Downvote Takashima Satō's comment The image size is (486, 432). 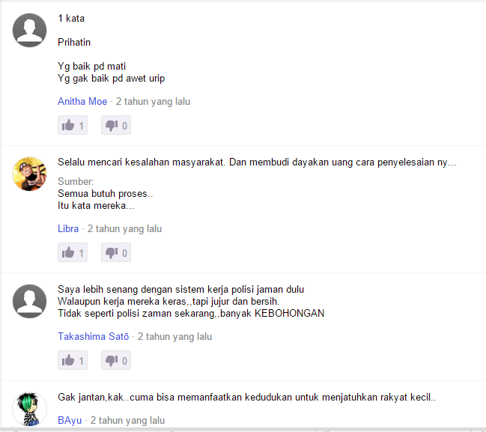pos(116,360)
